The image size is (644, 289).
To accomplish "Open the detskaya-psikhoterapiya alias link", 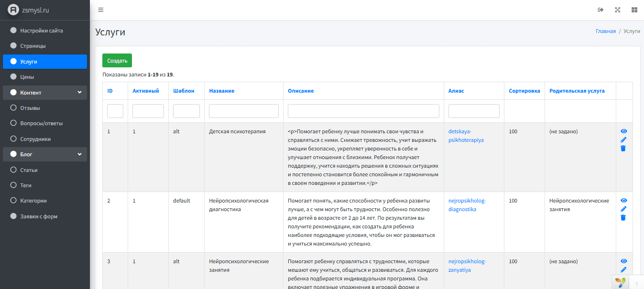I will tap(466, 136).
